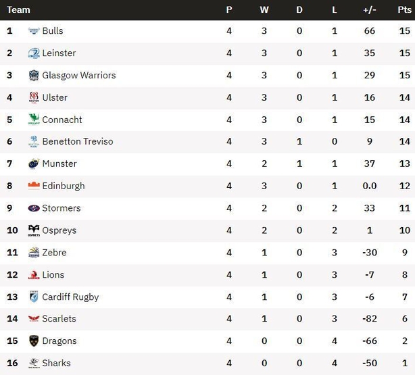Viewport: 415px width, 375px height.
Task: Open the Sharks team name link
Action: (56, 363)
